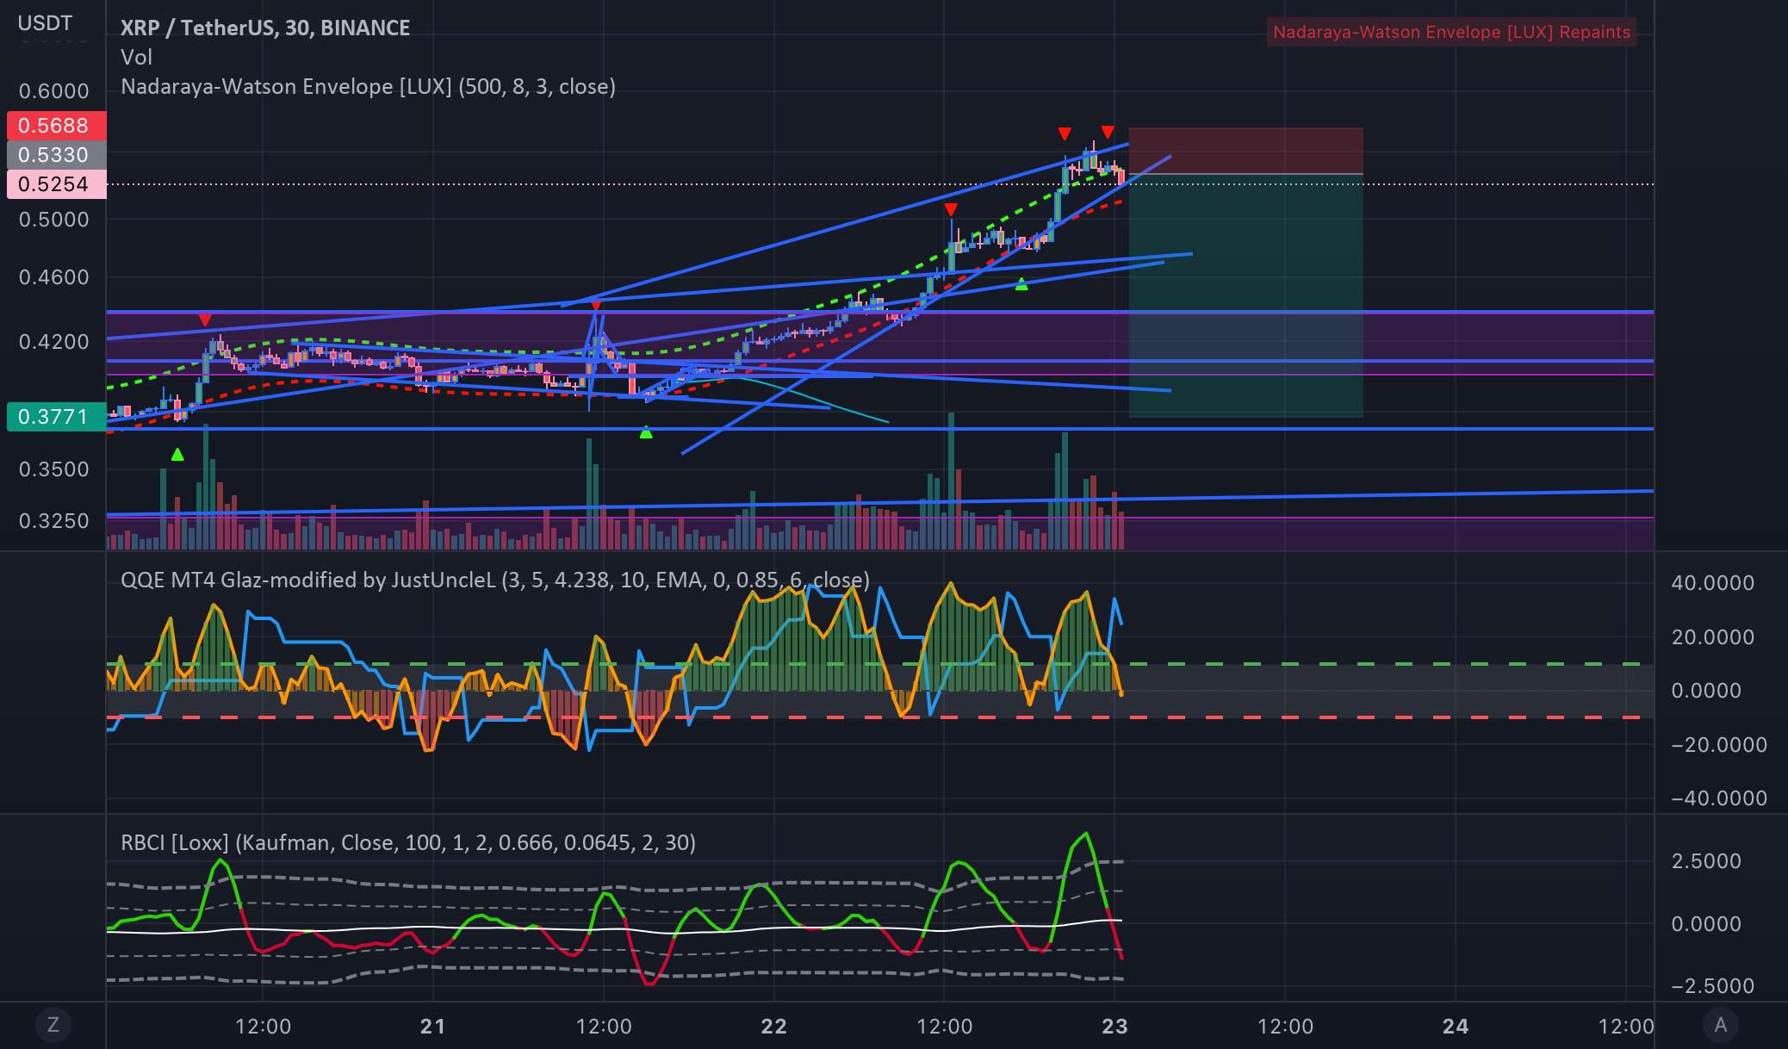This screenshot has height=1049, width=1788.
Task: Click the Z timezone button at bottom left
Action: [53, 1025]
